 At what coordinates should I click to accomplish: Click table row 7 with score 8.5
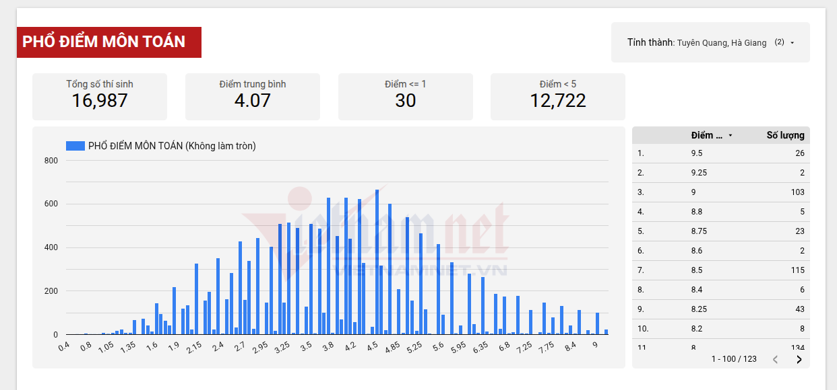[x=721, y=270]
